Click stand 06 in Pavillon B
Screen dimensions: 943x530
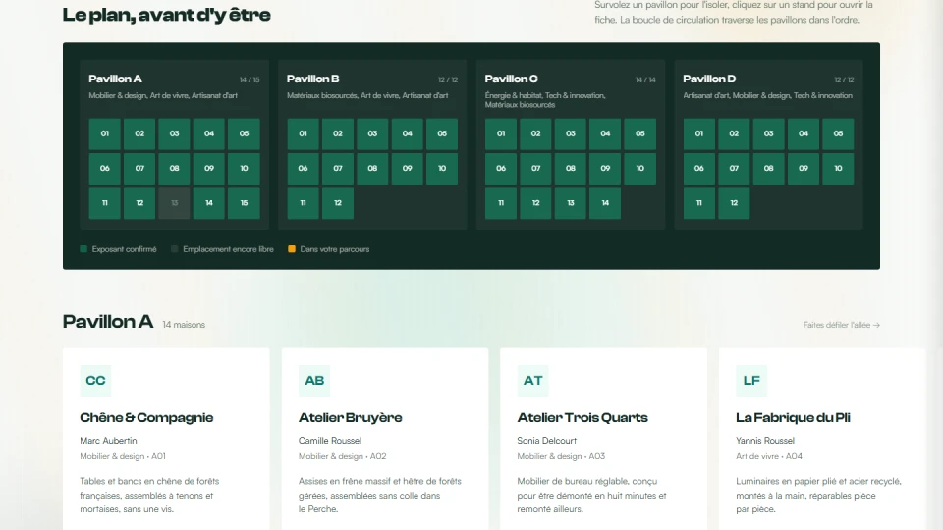coord(303,168)
